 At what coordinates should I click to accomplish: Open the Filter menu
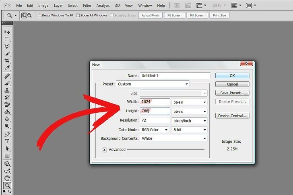(87, 6)
